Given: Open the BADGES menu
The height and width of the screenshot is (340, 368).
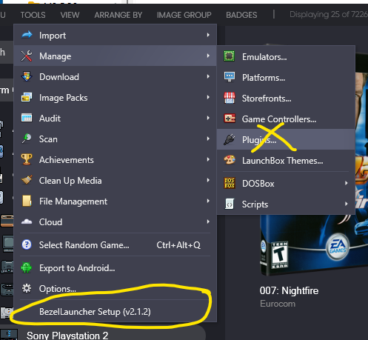Looking at the screenshot, I should [241, 15].
